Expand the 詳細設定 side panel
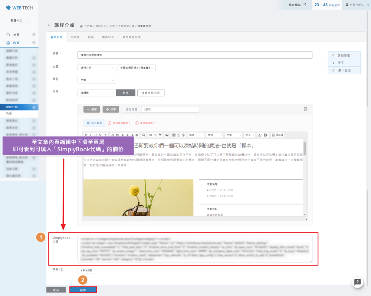 tap(344, 55)
